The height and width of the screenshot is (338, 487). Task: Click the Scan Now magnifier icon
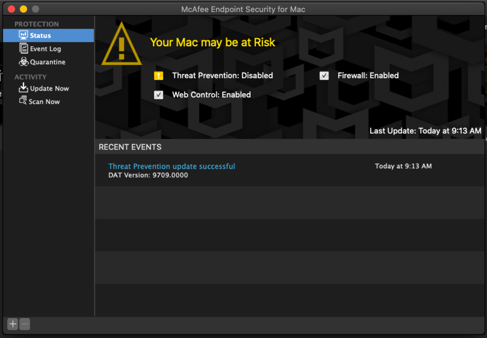click(23, 100)
